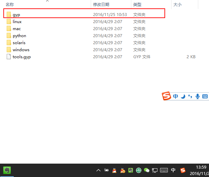
Task: Sort by the 名称 column header
Action: click(10, 5)
